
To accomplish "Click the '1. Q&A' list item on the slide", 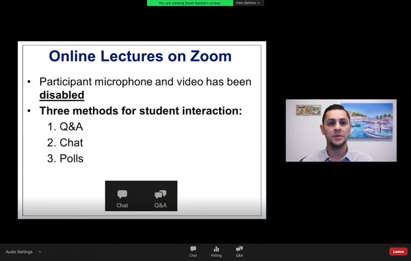I will tap(65, 126).
